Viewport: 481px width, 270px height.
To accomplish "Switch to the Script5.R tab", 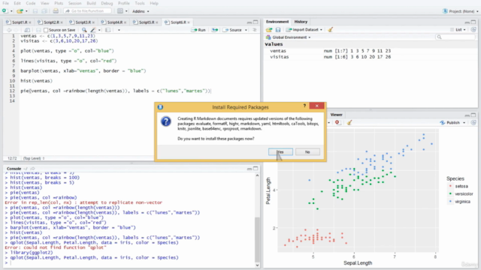I will click(x=147, y=22).
